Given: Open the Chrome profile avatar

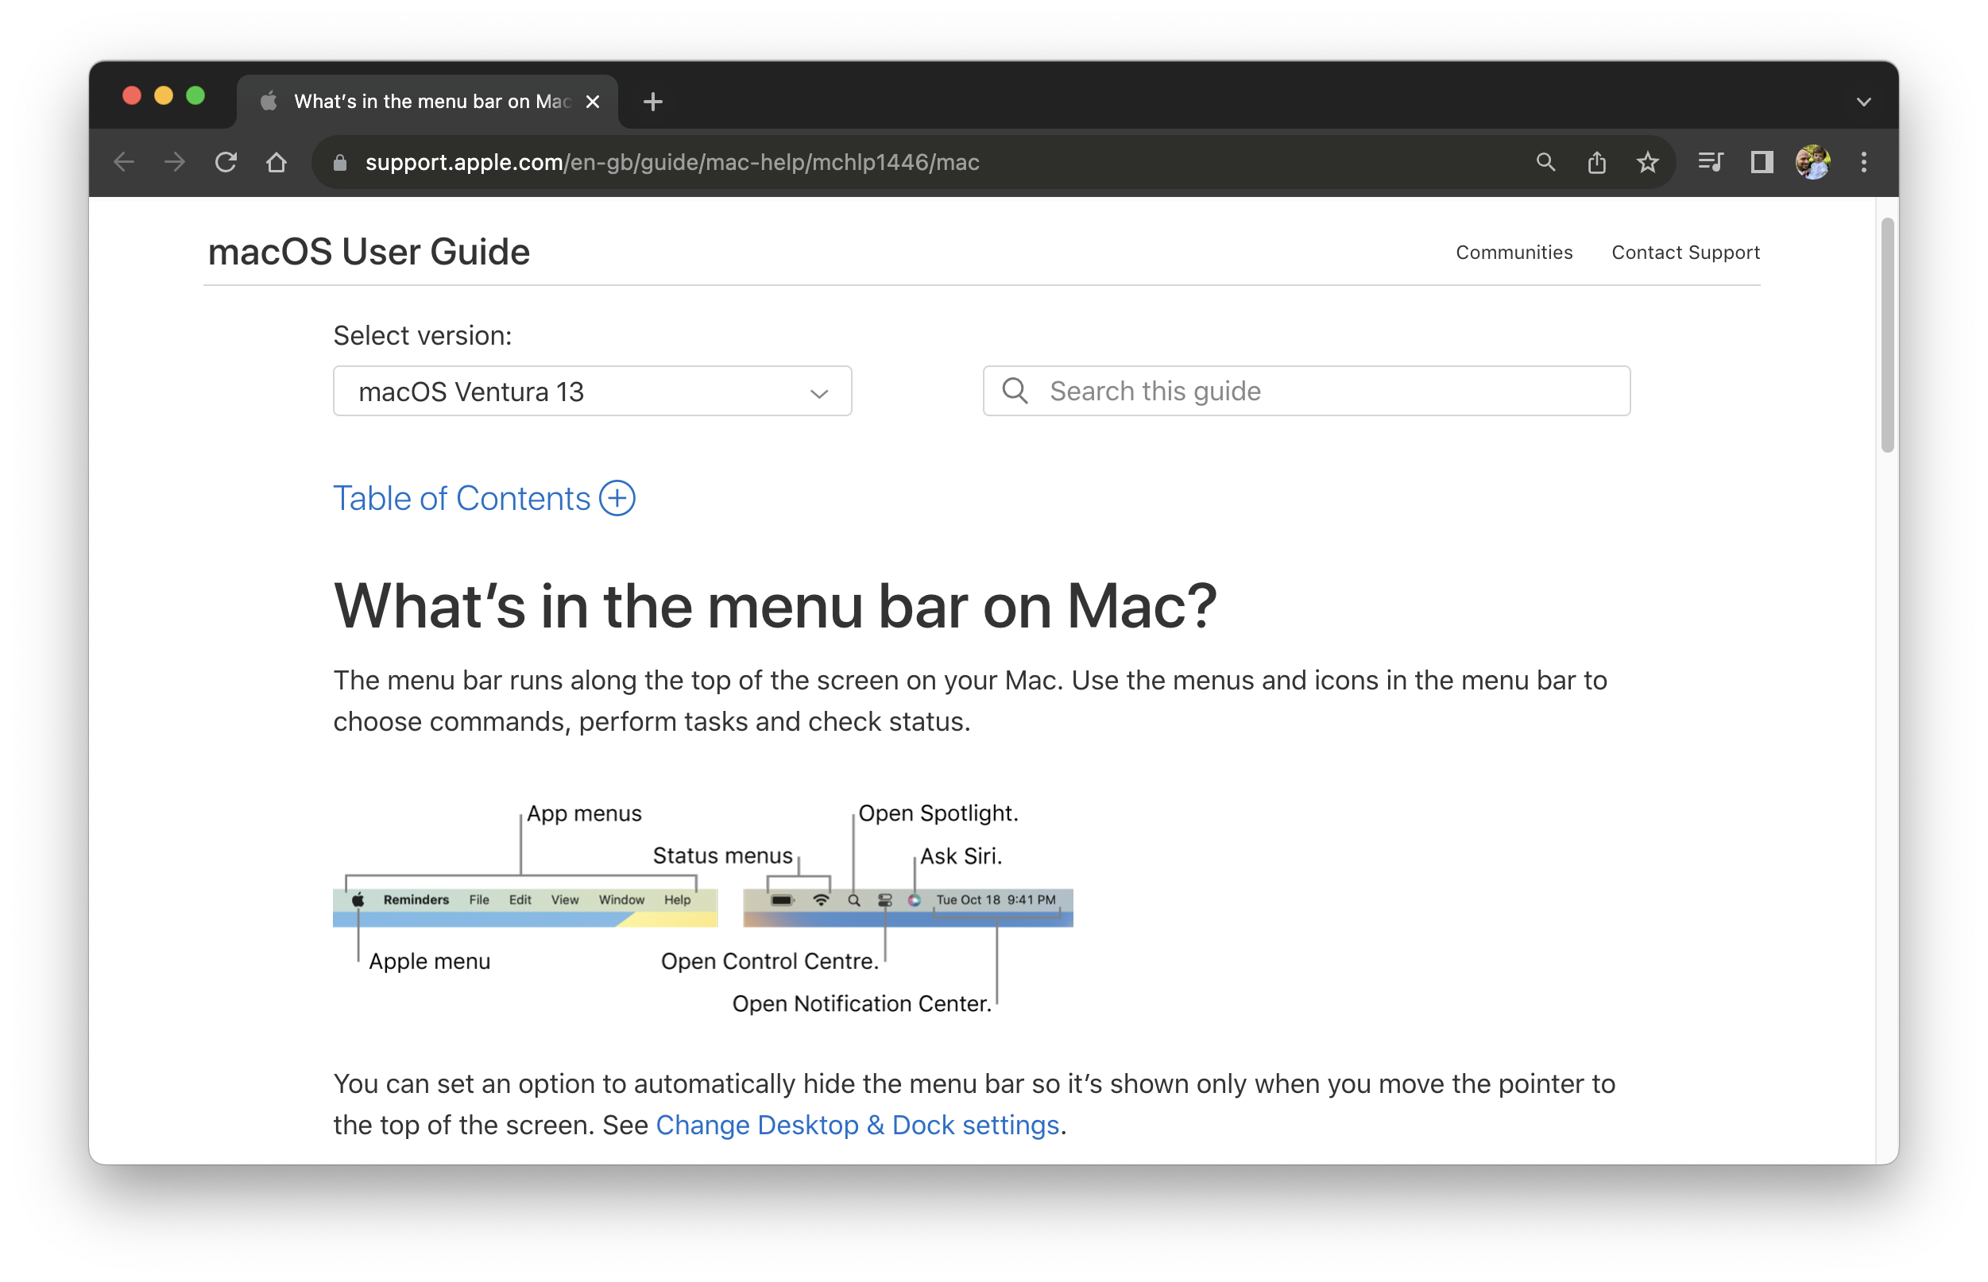Looking at the screenshot, I should 1812,162.
